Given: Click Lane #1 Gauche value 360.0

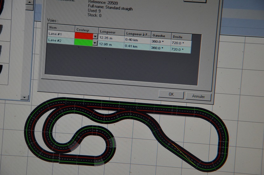Looking at the screenshot, I should click(x=161, y=42).
